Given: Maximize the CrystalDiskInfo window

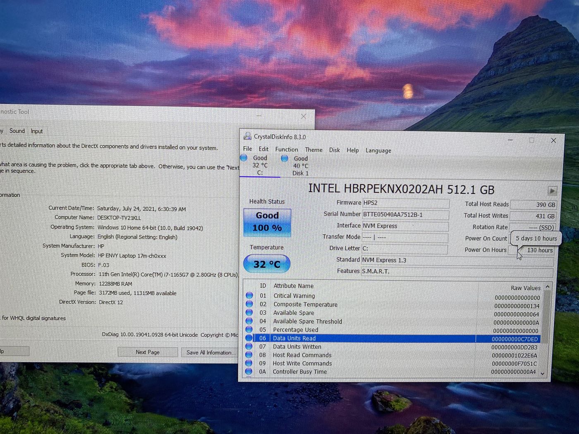Looking at the screenshot, I should (531, 140).
